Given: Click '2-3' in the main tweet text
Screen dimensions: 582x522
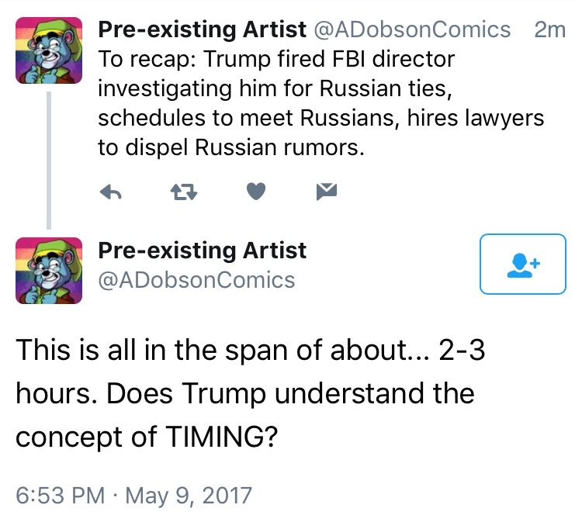Looking at the screenshot, I should point(462,350).
